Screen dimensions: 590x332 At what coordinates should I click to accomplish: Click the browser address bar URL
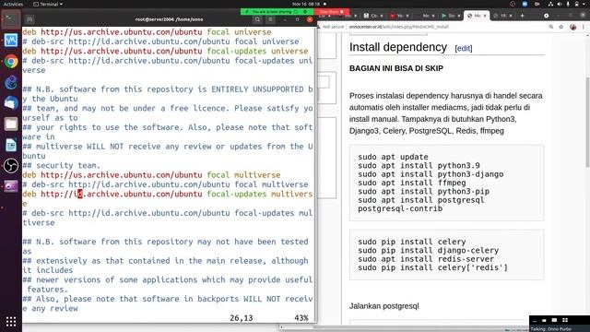pyautogui.click(x=399, y=27)
